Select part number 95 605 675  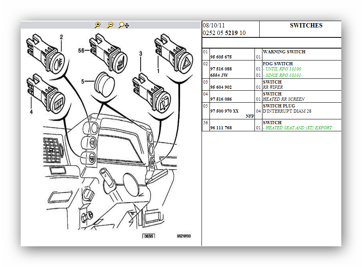[221, 57]
